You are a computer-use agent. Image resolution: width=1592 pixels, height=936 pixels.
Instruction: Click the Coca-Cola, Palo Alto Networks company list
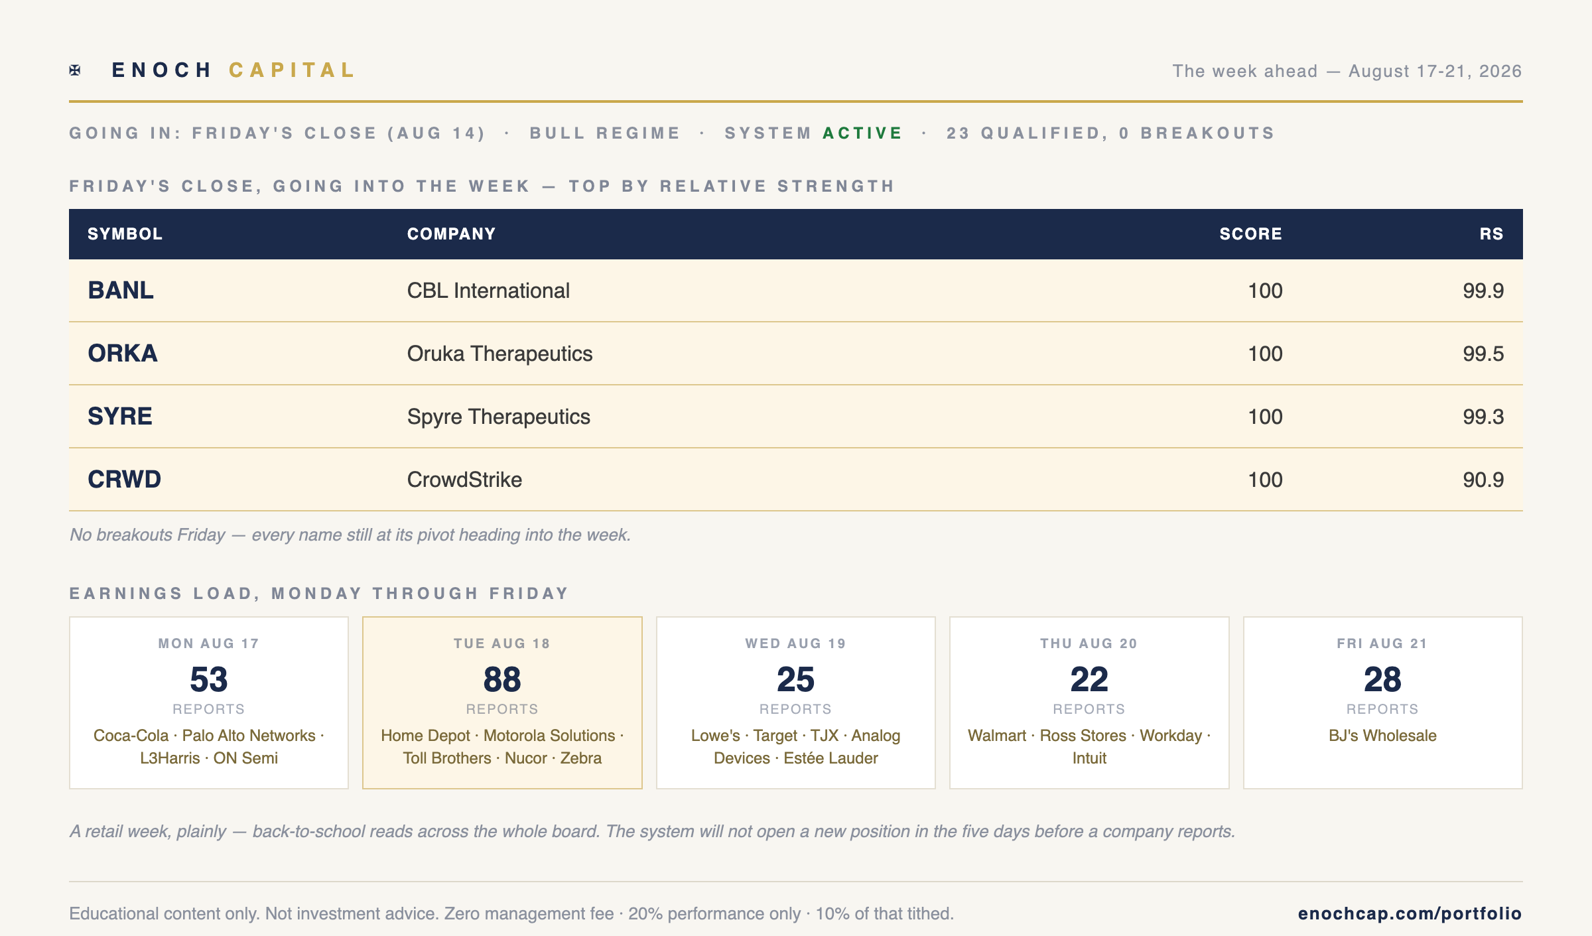point(209,747)
